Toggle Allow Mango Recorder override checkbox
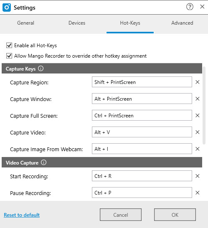 coord(9,56)
